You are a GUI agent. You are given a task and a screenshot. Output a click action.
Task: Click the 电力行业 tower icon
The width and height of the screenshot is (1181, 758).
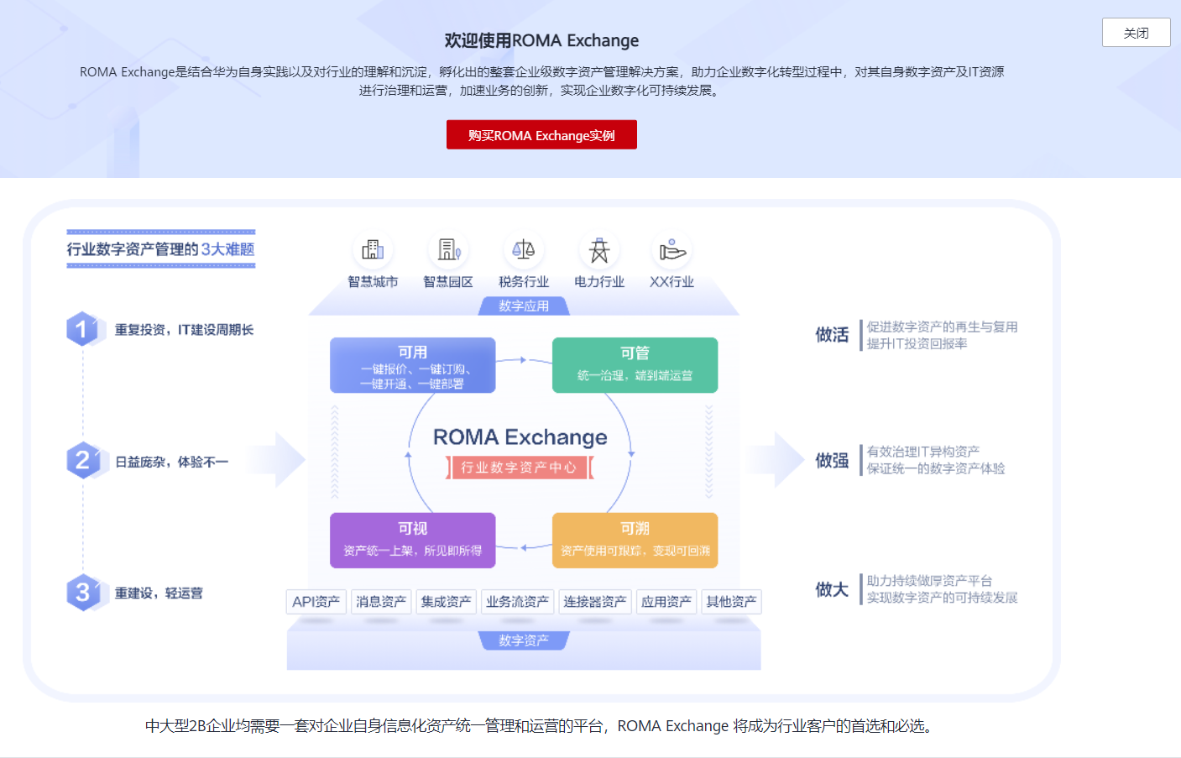[599, 249]
